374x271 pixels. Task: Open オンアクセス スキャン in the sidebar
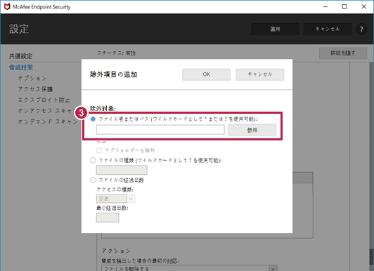point(45,111)
